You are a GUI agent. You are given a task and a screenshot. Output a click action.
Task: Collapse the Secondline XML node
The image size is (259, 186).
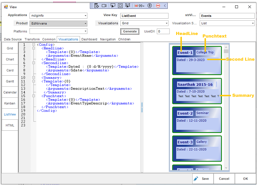pyautogui.click(x=34, y=63)
